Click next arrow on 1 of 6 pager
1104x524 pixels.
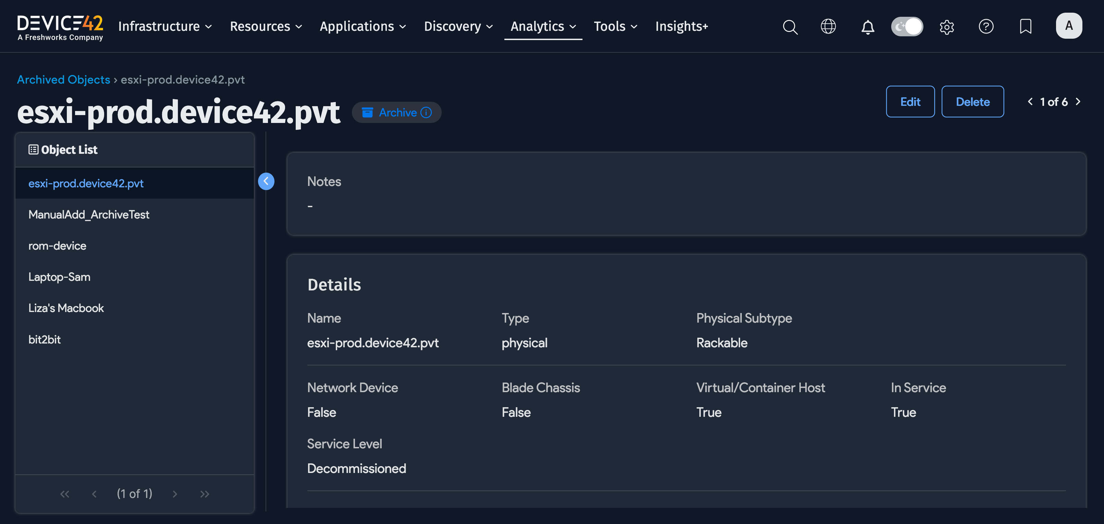(1079, 101)
